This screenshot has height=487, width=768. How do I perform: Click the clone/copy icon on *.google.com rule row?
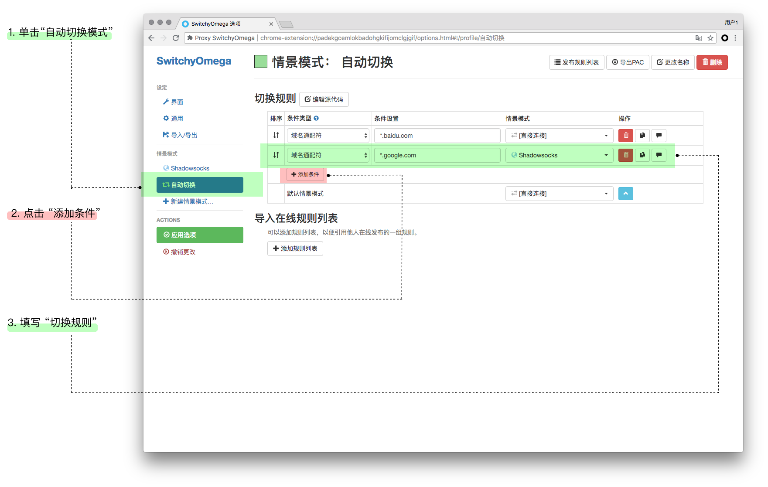pyautogui.click(x=642, y=155)
